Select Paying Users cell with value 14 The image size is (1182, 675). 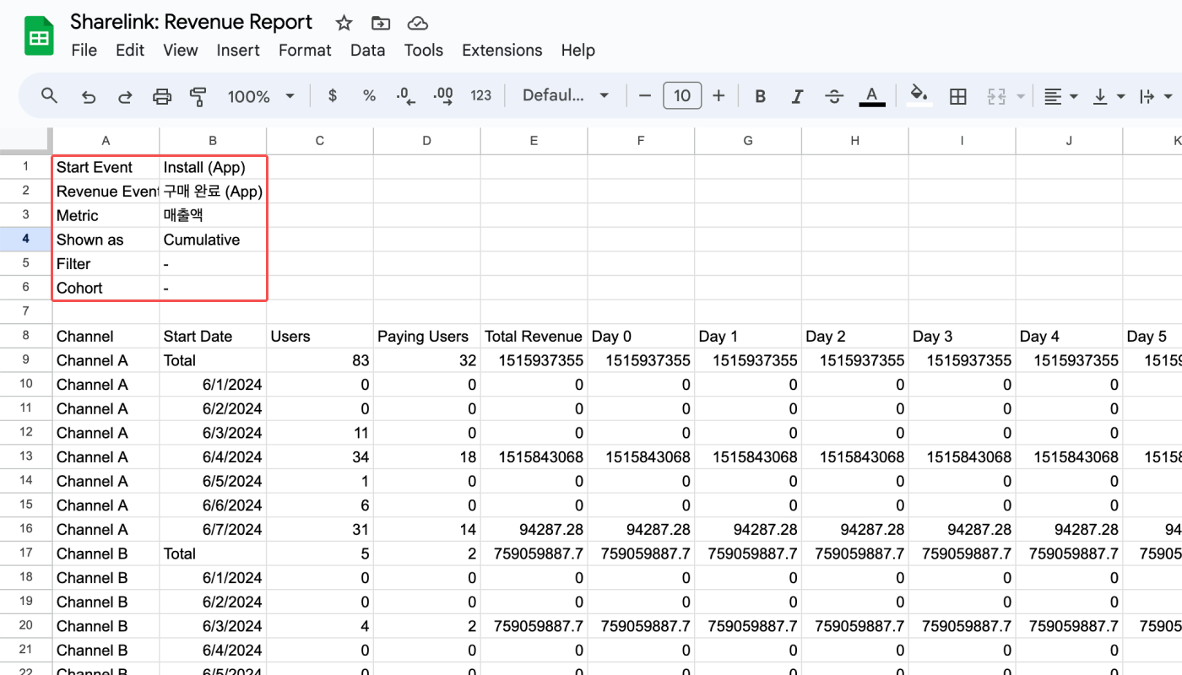pyautogui.click(x=427, y=530)
